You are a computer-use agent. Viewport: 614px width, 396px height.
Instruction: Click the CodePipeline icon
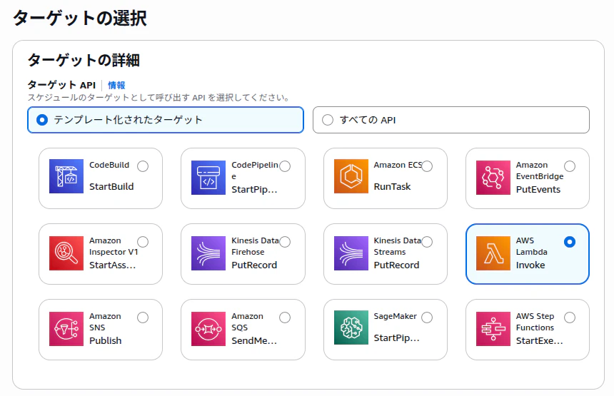(208, 178)
